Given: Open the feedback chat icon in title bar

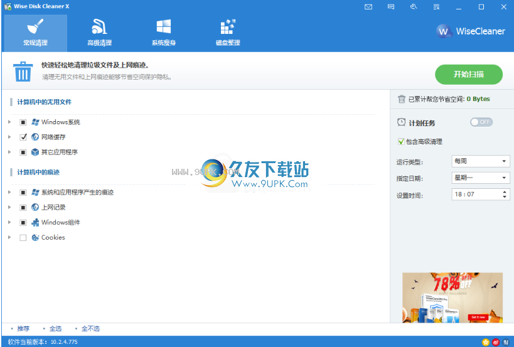Looking at the screenshot, I should click(391, 7).
